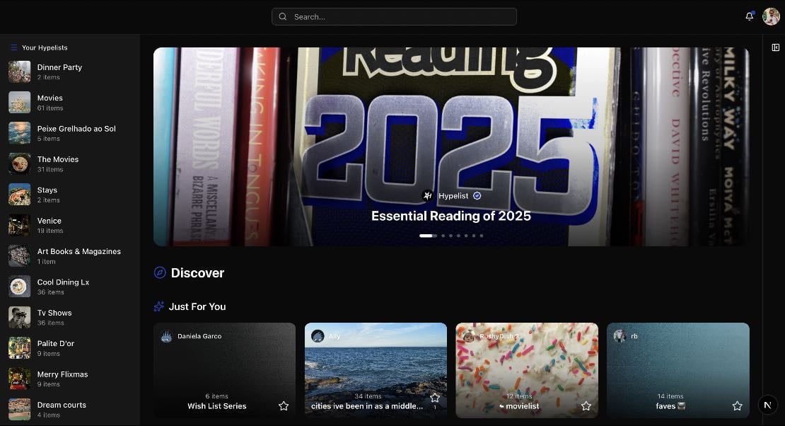This screenshot has height=426, width=785.
Task: Select the first active carousel indicator
Action: pos(428,236)
